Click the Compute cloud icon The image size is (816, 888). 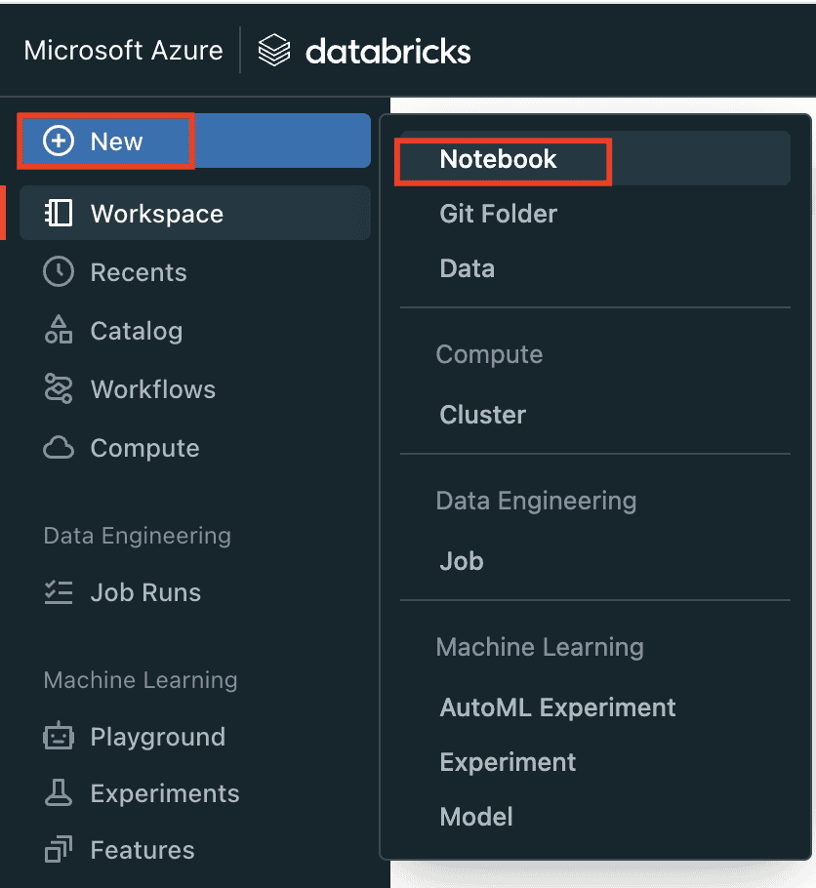pos(59,448)
